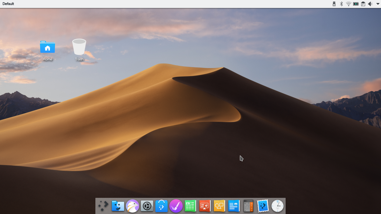Screen dimensions: 381x214
Task: Open the Trash icon on the desktop
Action: pos(79,47)
